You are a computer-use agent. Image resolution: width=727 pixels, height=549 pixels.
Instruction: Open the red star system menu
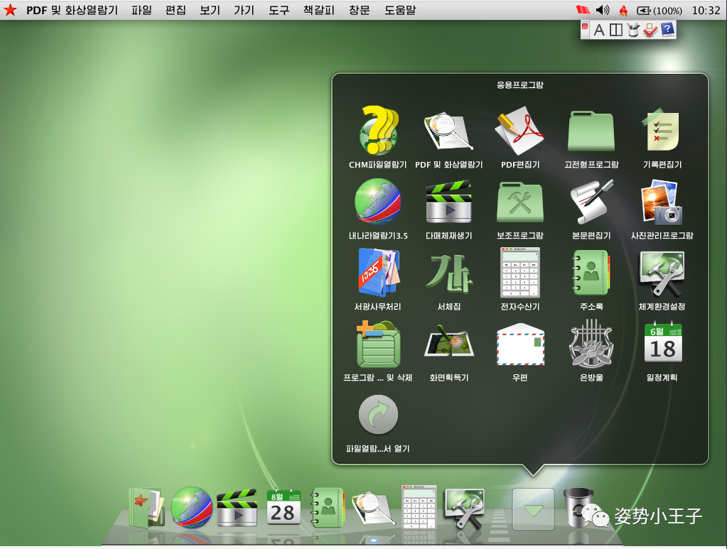pyautogui.click(x=10, y=10)
